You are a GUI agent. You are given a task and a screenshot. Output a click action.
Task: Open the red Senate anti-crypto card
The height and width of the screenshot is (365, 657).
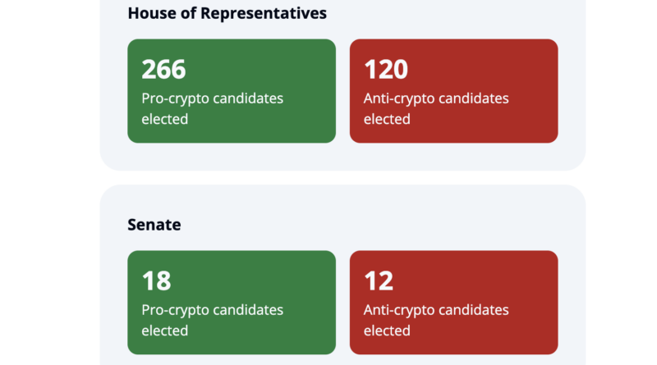454,303
